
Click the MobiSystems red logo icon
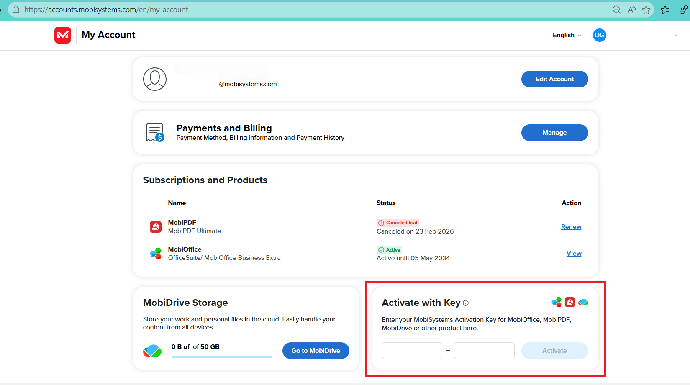click(x=63, y=35)
